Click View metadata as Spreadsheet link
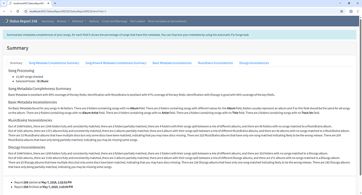Screen dimensions: 362x195 click(167, 21)
